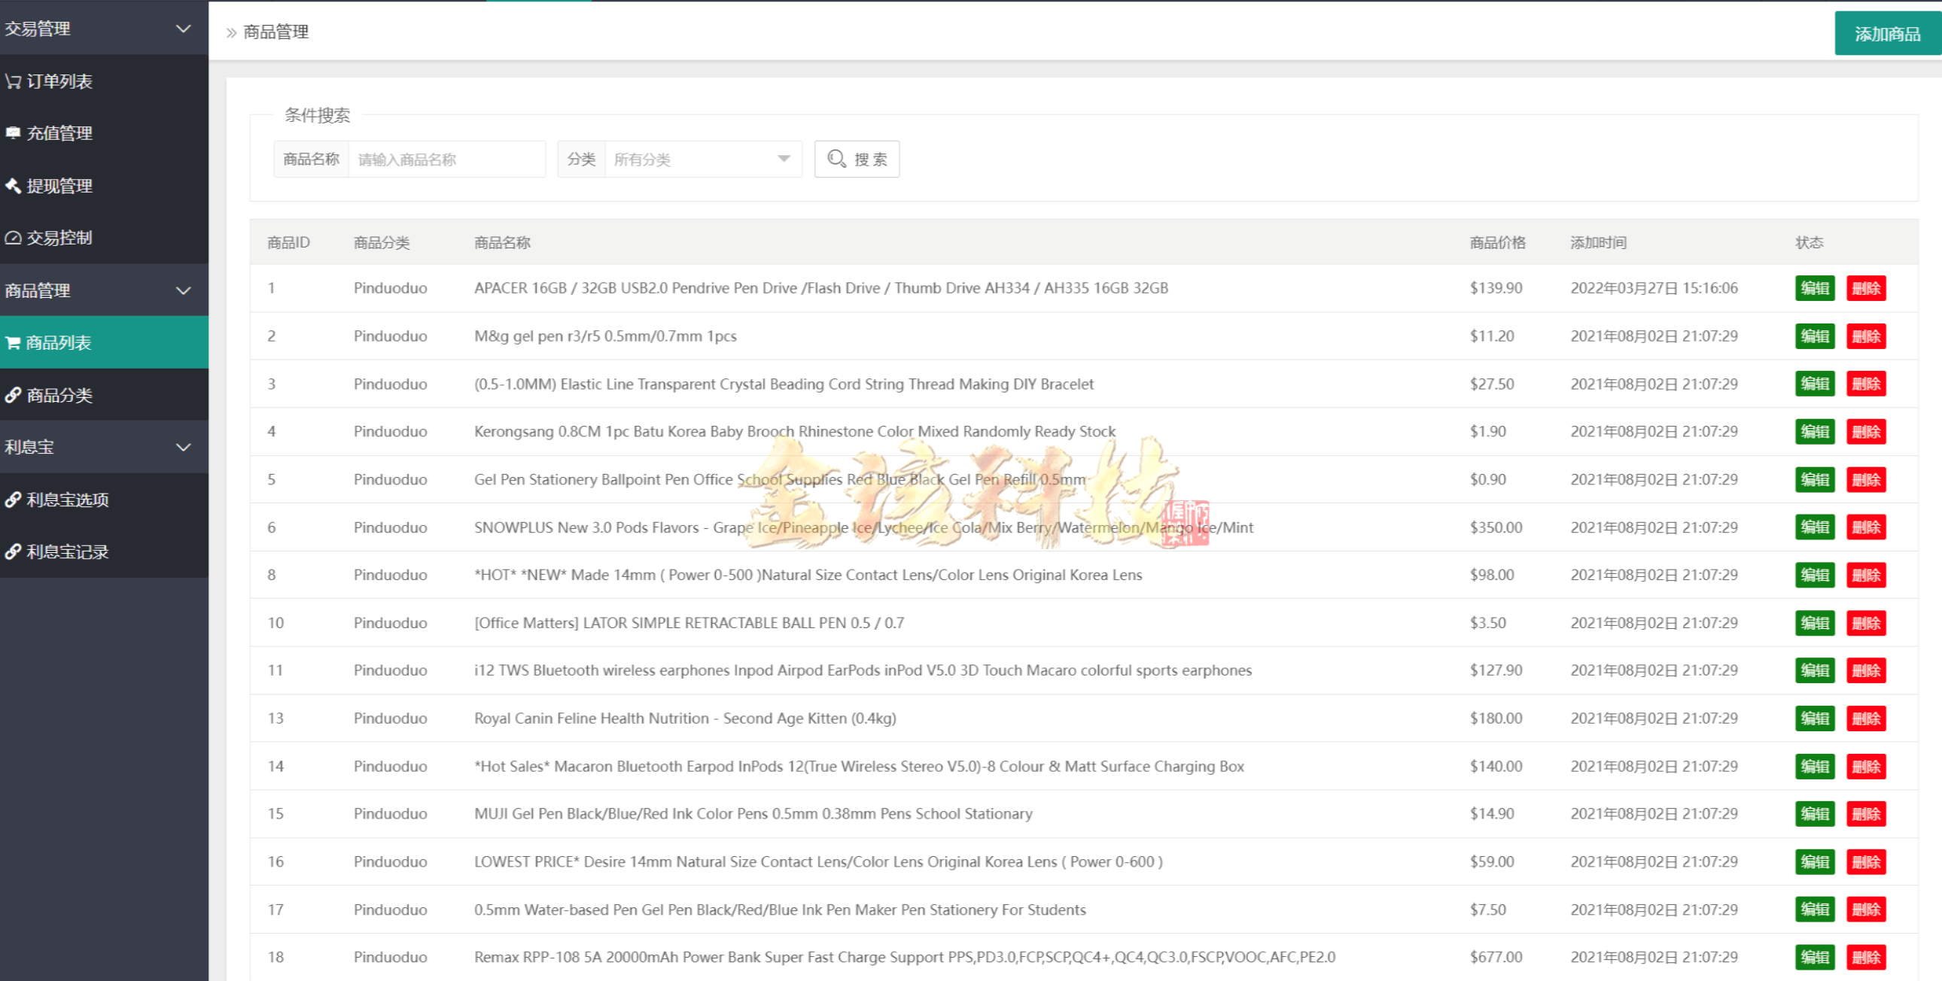Click the link icon beside 利息宝记录

[x=13, y=551]
